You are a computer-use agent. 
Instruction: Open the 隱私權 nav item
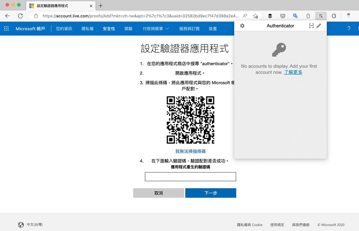point(88,29)
